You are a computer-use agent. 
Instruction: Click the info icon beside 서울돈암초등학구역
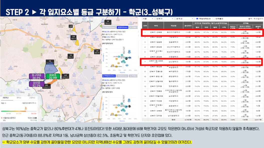(35, 103)
